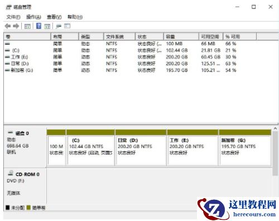The height and width of the screenshot is (221, 279).
Task: Select the 日常 (D:) volume in the list
Action: point(17,64)
